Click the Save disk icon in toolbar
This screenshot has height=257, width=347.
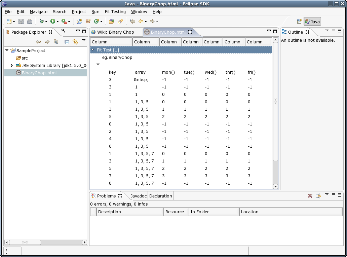pos(21,21)
